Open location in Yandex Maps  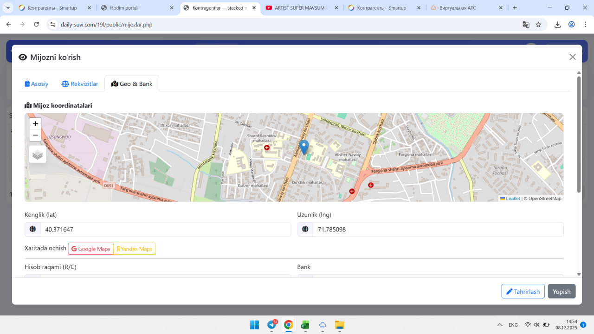pos(134,249)
